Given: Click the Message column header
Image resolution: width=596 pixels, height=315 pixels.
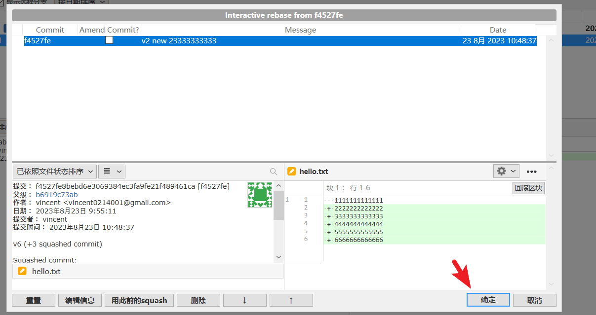Looking at the screenshot, I should [300, 30].
